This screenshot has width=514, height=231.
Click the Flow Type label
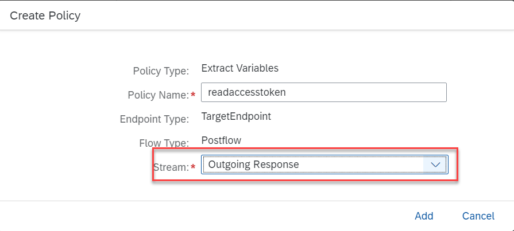pyautogui.click(x=163, y=143)
